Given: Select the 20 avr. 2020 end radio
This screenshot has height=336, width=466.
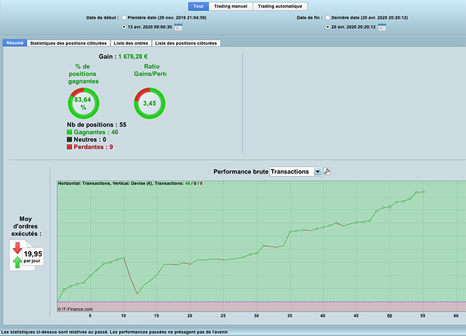Looking at the screenshot, I should (327, 27).
